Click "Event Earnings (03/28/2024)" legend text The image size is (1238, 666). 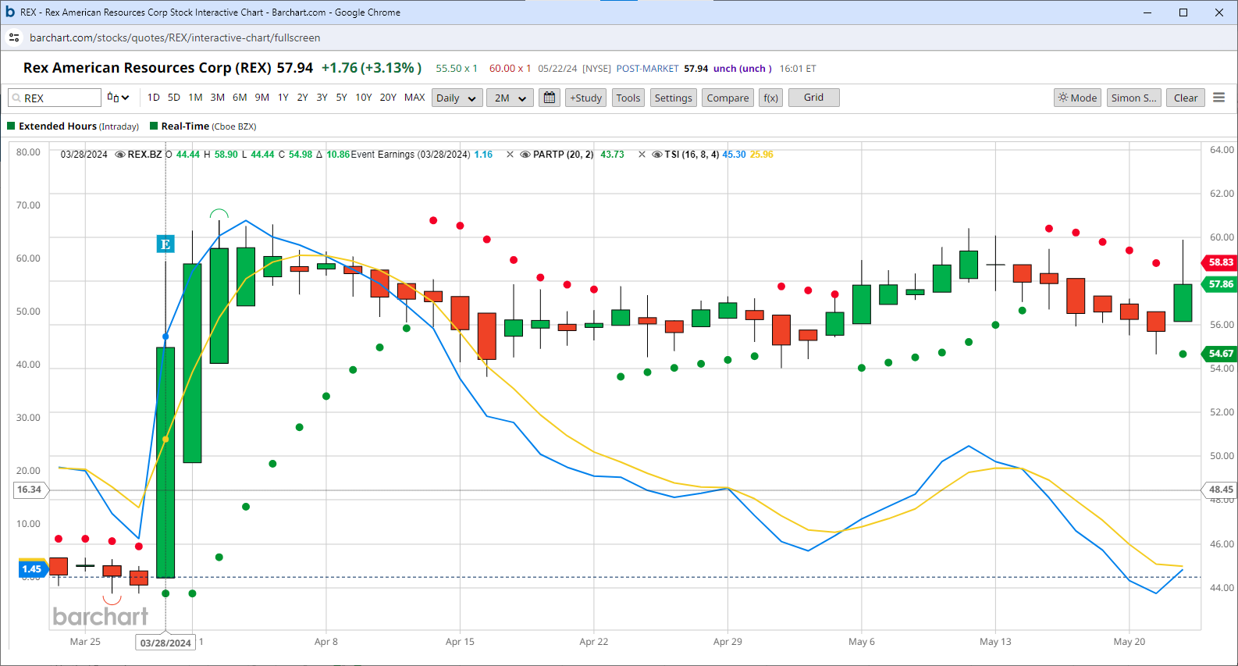point(411,155)
